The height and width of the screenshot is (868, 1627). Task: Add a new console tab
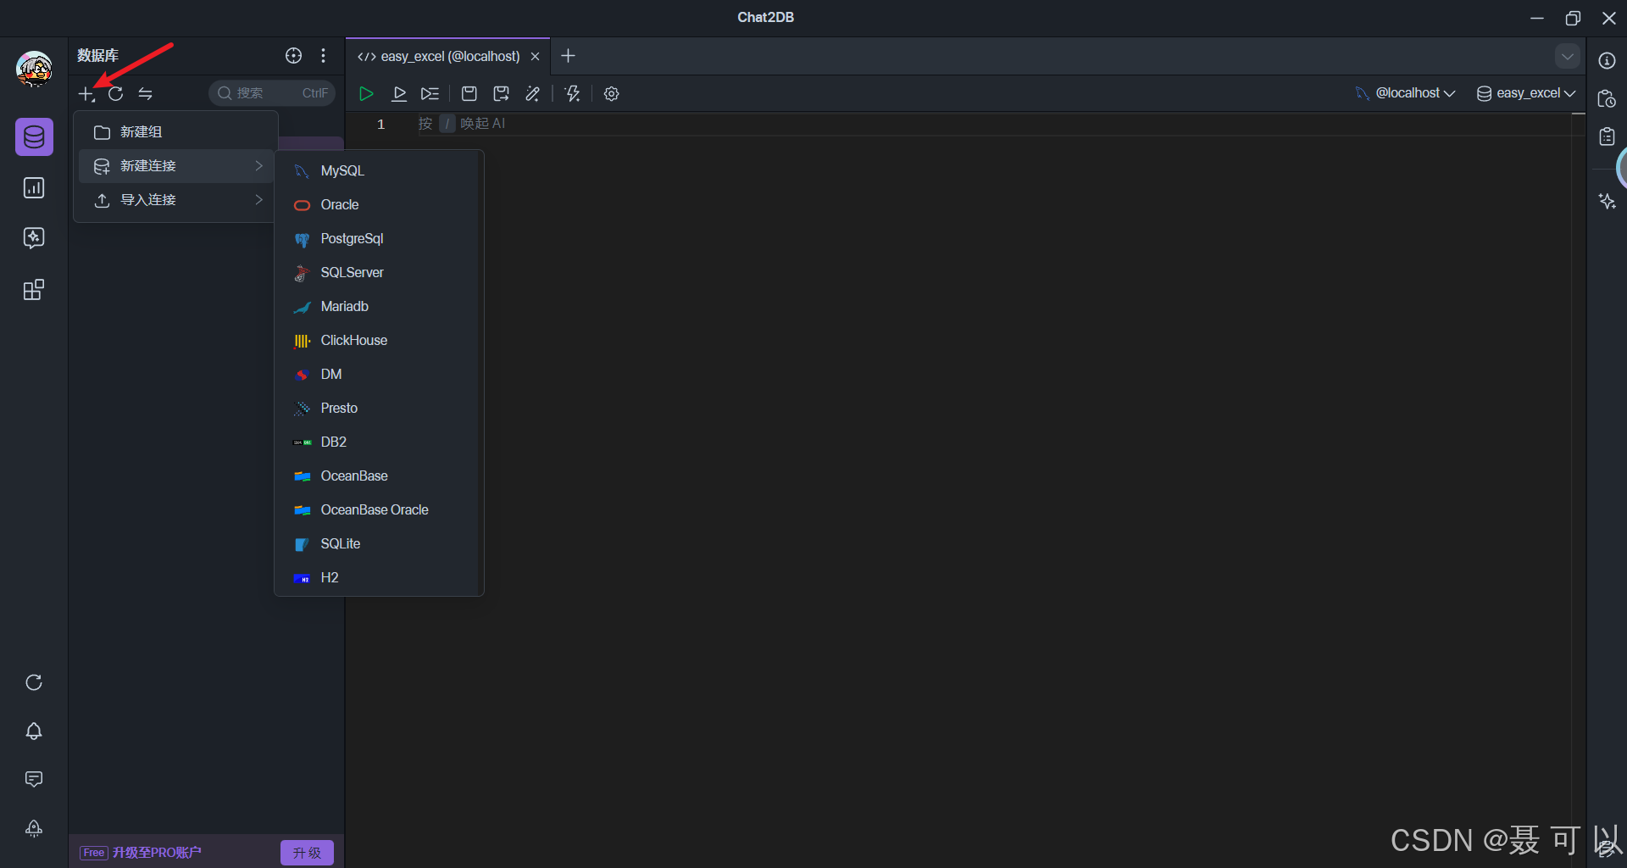569,56
